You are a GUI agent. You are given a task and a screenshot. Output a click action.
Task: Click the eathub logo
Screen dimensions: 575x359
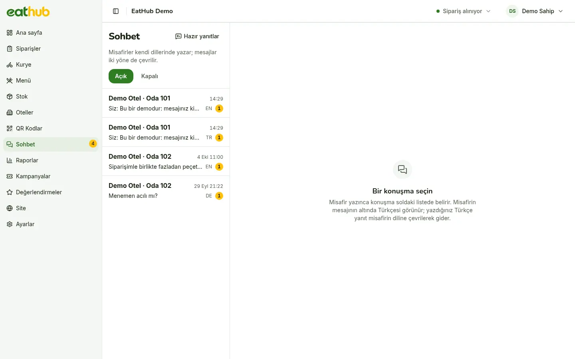click(x=28, y=12)
